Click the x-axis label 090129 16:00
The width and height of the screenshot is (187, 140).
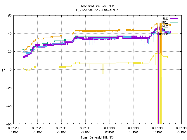click(13, 130)
